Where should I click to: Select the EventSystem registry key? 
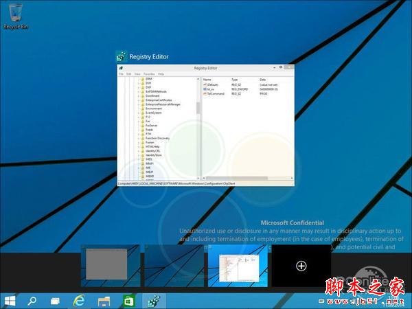(153, 113)
